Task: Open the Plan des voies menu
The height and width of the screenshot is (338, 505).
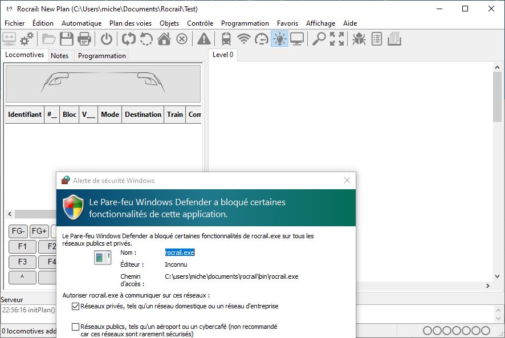Action: point(131,23)
